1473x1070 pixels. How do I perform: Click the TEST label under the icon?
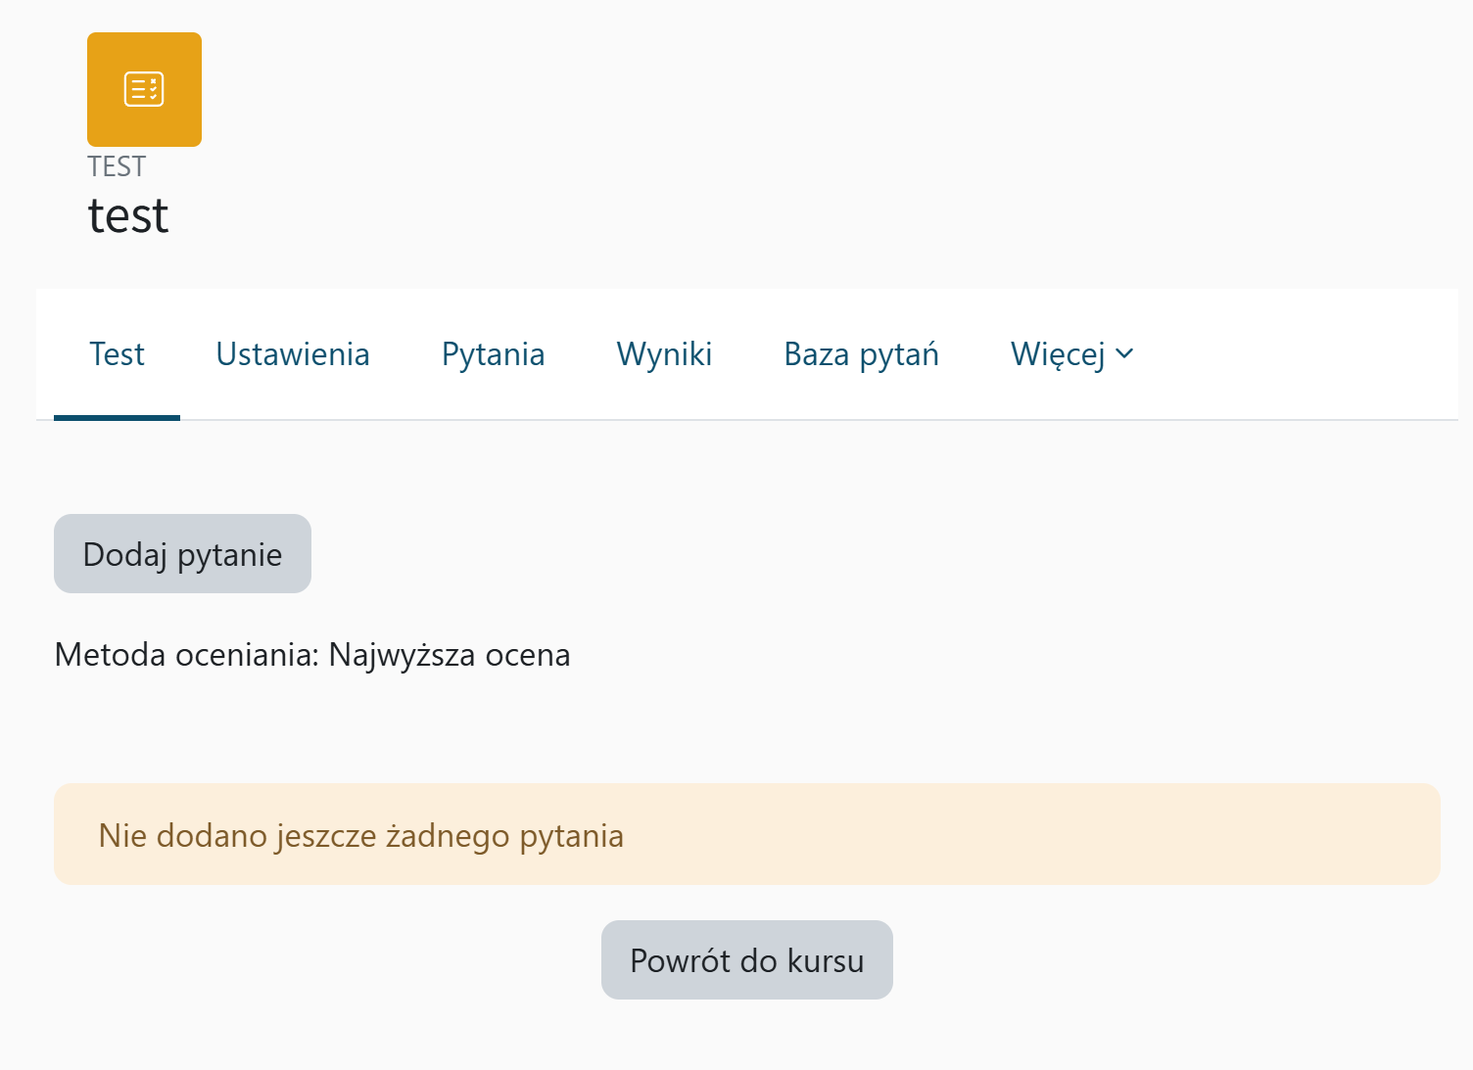pos(117,166)
